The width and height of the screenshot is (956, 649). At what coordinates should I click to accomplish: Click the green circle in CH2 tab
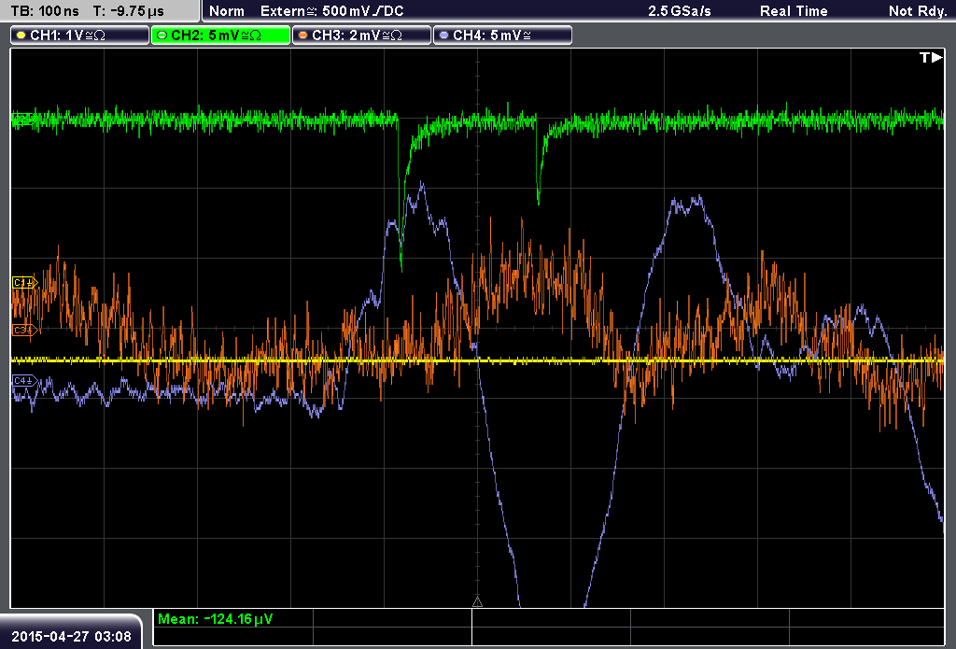pyautogui.click(x=162, y=35)
